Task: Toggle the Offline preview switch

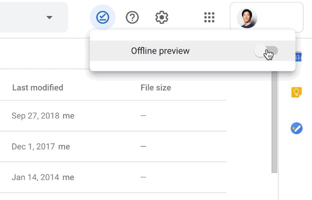Action: (266, 51)
